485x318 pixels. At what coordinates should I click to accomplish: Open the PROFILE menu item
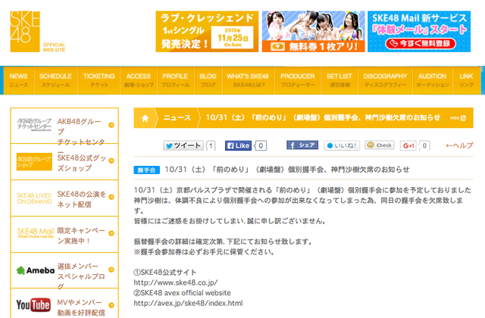tap(175, 80)
